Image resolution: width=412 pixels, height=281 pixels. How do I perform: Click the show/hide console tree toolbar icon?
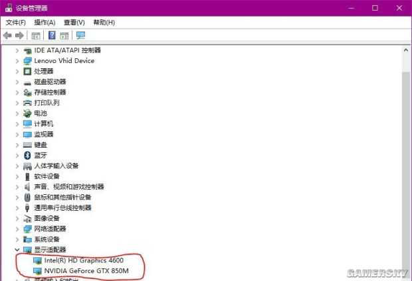[36, 35]
